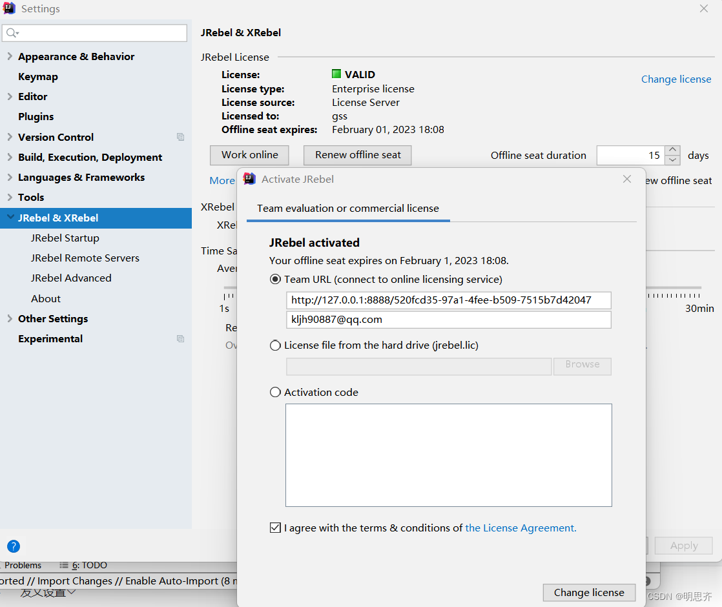Expand Languages & Frameworks node

coord(10,178)
